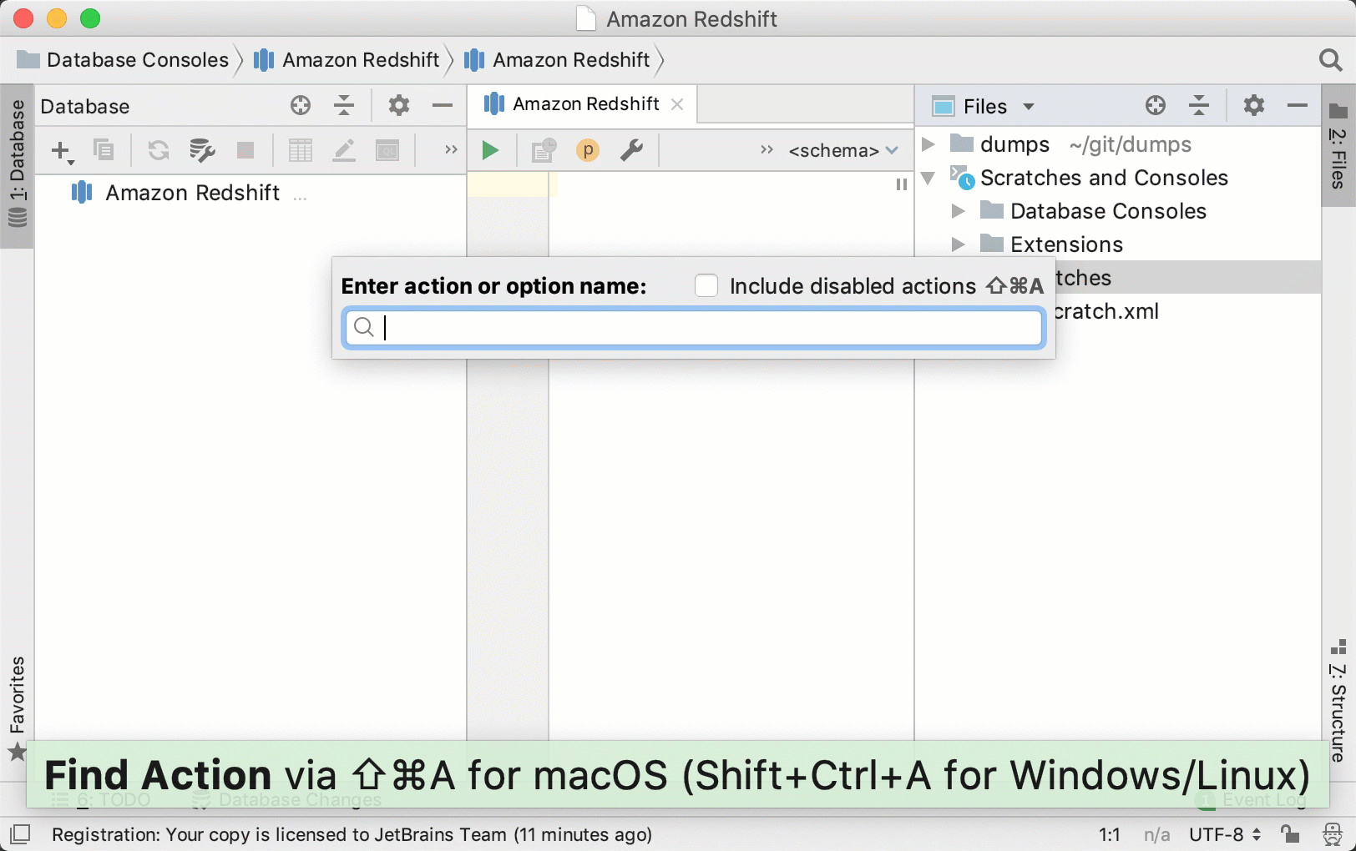Close the Amazon Redshift editor tab
Viewport: 1356px width, 851px height.
pyautogui.click(x=677, y=104)
